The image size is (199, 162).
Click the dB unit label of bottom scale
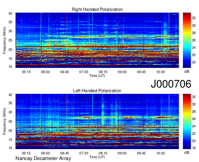(187, 153)
